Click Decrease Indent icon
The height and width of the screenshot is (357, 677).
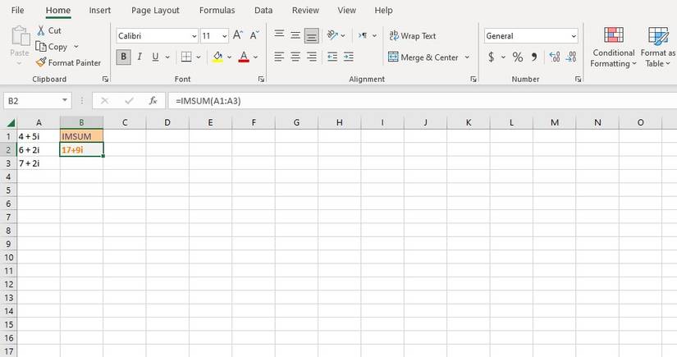[332, 57]
